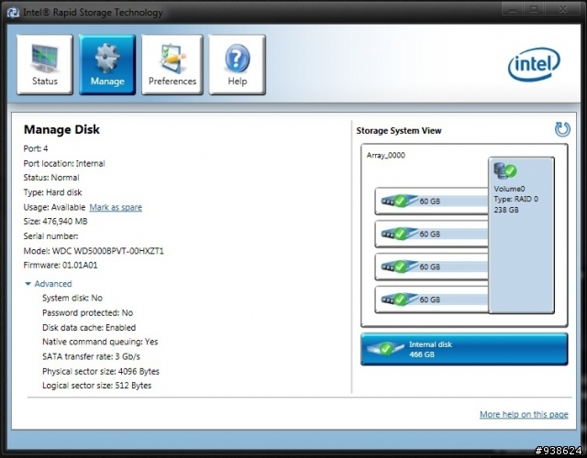Click the Serial number: label

click(50, 236)
